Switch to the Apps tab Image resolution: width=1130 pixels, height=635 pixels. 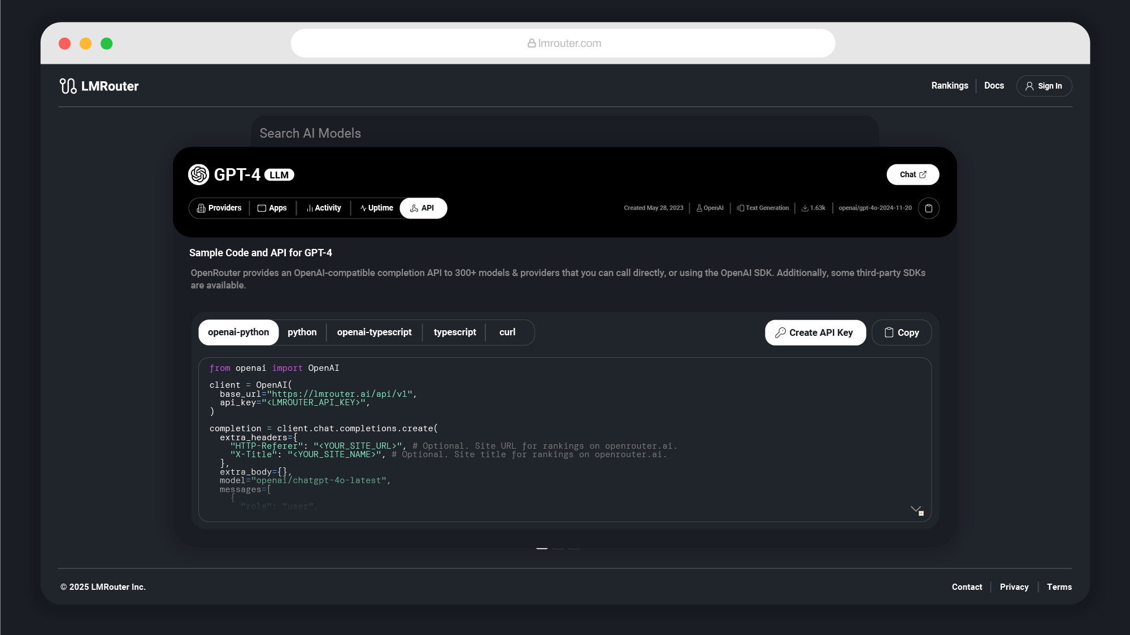click(272, 208)
